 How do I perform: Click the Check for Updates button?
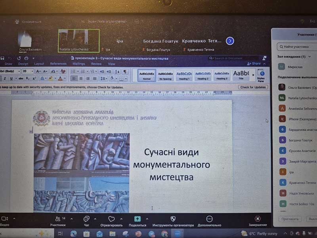pyautogui.click(x=253, y=87)
